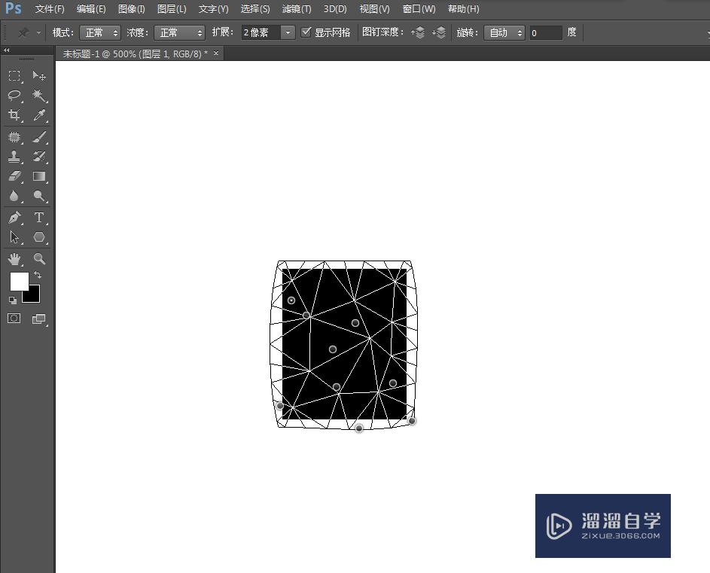Move pin depth backward

[439, 32]
